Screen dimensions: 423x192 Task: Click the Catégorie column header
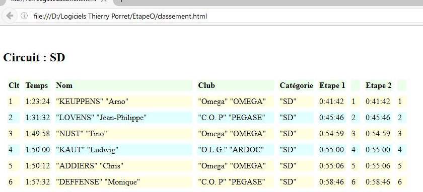coord(296,85)
